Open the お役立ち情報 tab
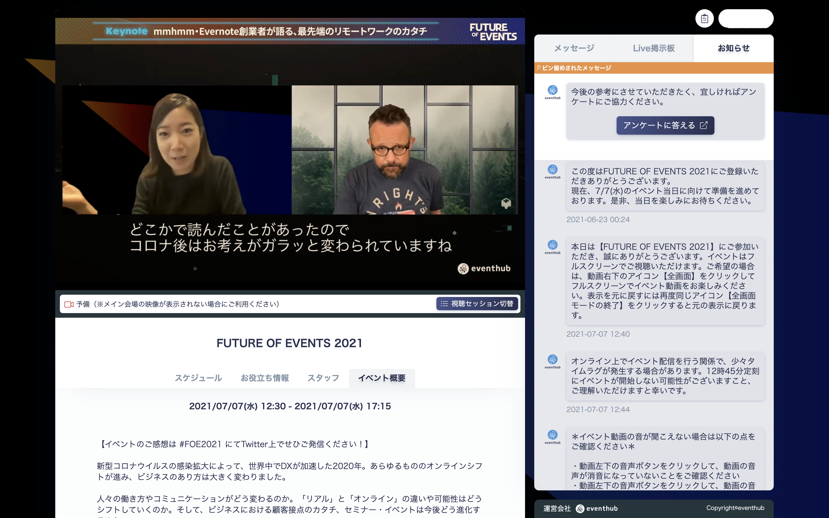 [x=265, y=378]
